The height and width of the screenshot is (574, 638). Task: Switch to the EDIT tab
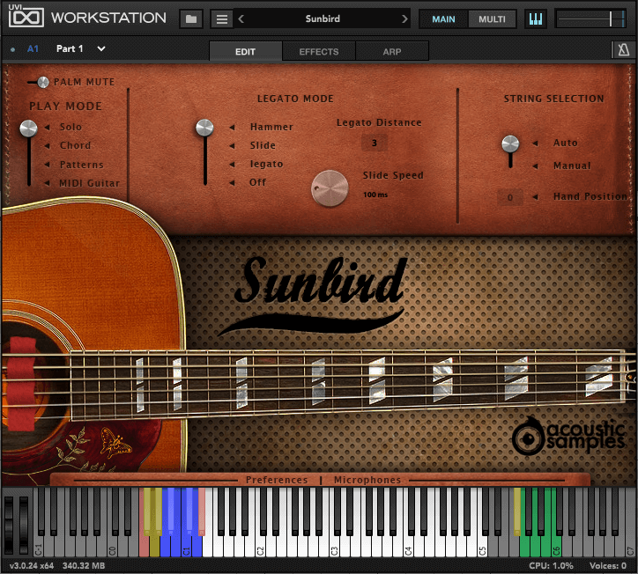(x=245, y=52)
